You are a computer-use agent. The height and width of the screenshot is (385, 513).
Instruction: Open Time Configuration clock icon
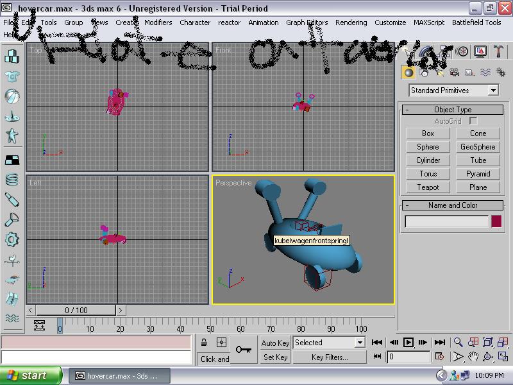439,357
